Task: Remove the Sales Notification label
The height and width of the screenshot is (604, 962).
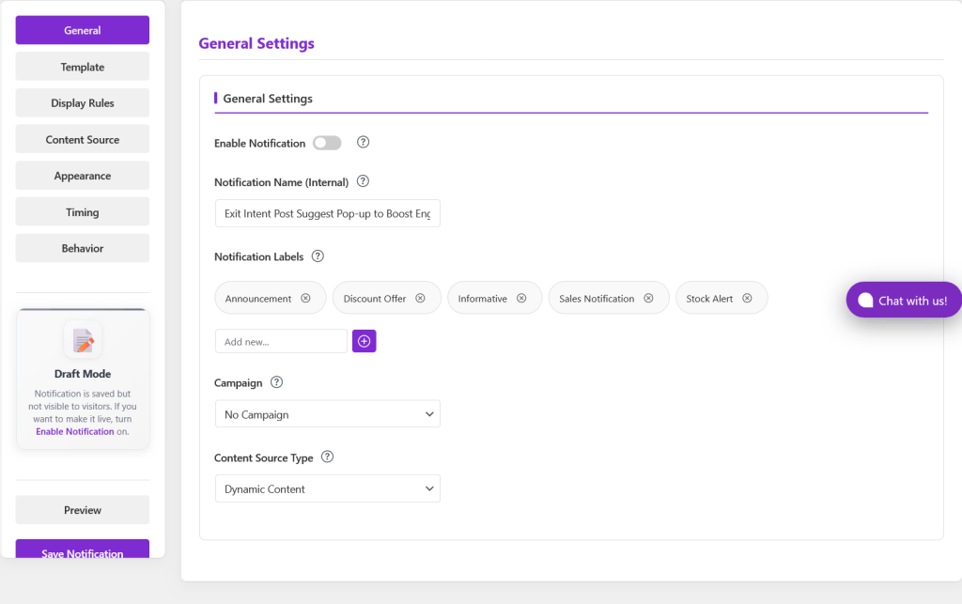Action: coord(648,298)
